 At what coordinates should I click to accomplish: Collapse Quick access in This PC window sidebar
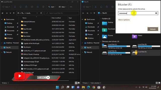(83, 19)
